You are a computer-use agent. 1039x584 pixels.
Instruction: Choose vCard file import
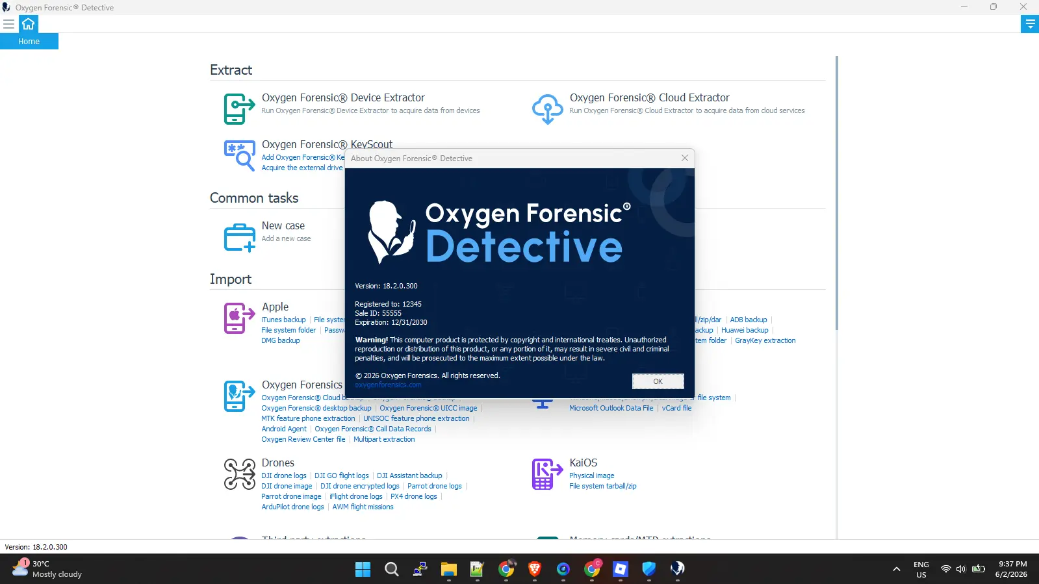click(x=676, y=408)
